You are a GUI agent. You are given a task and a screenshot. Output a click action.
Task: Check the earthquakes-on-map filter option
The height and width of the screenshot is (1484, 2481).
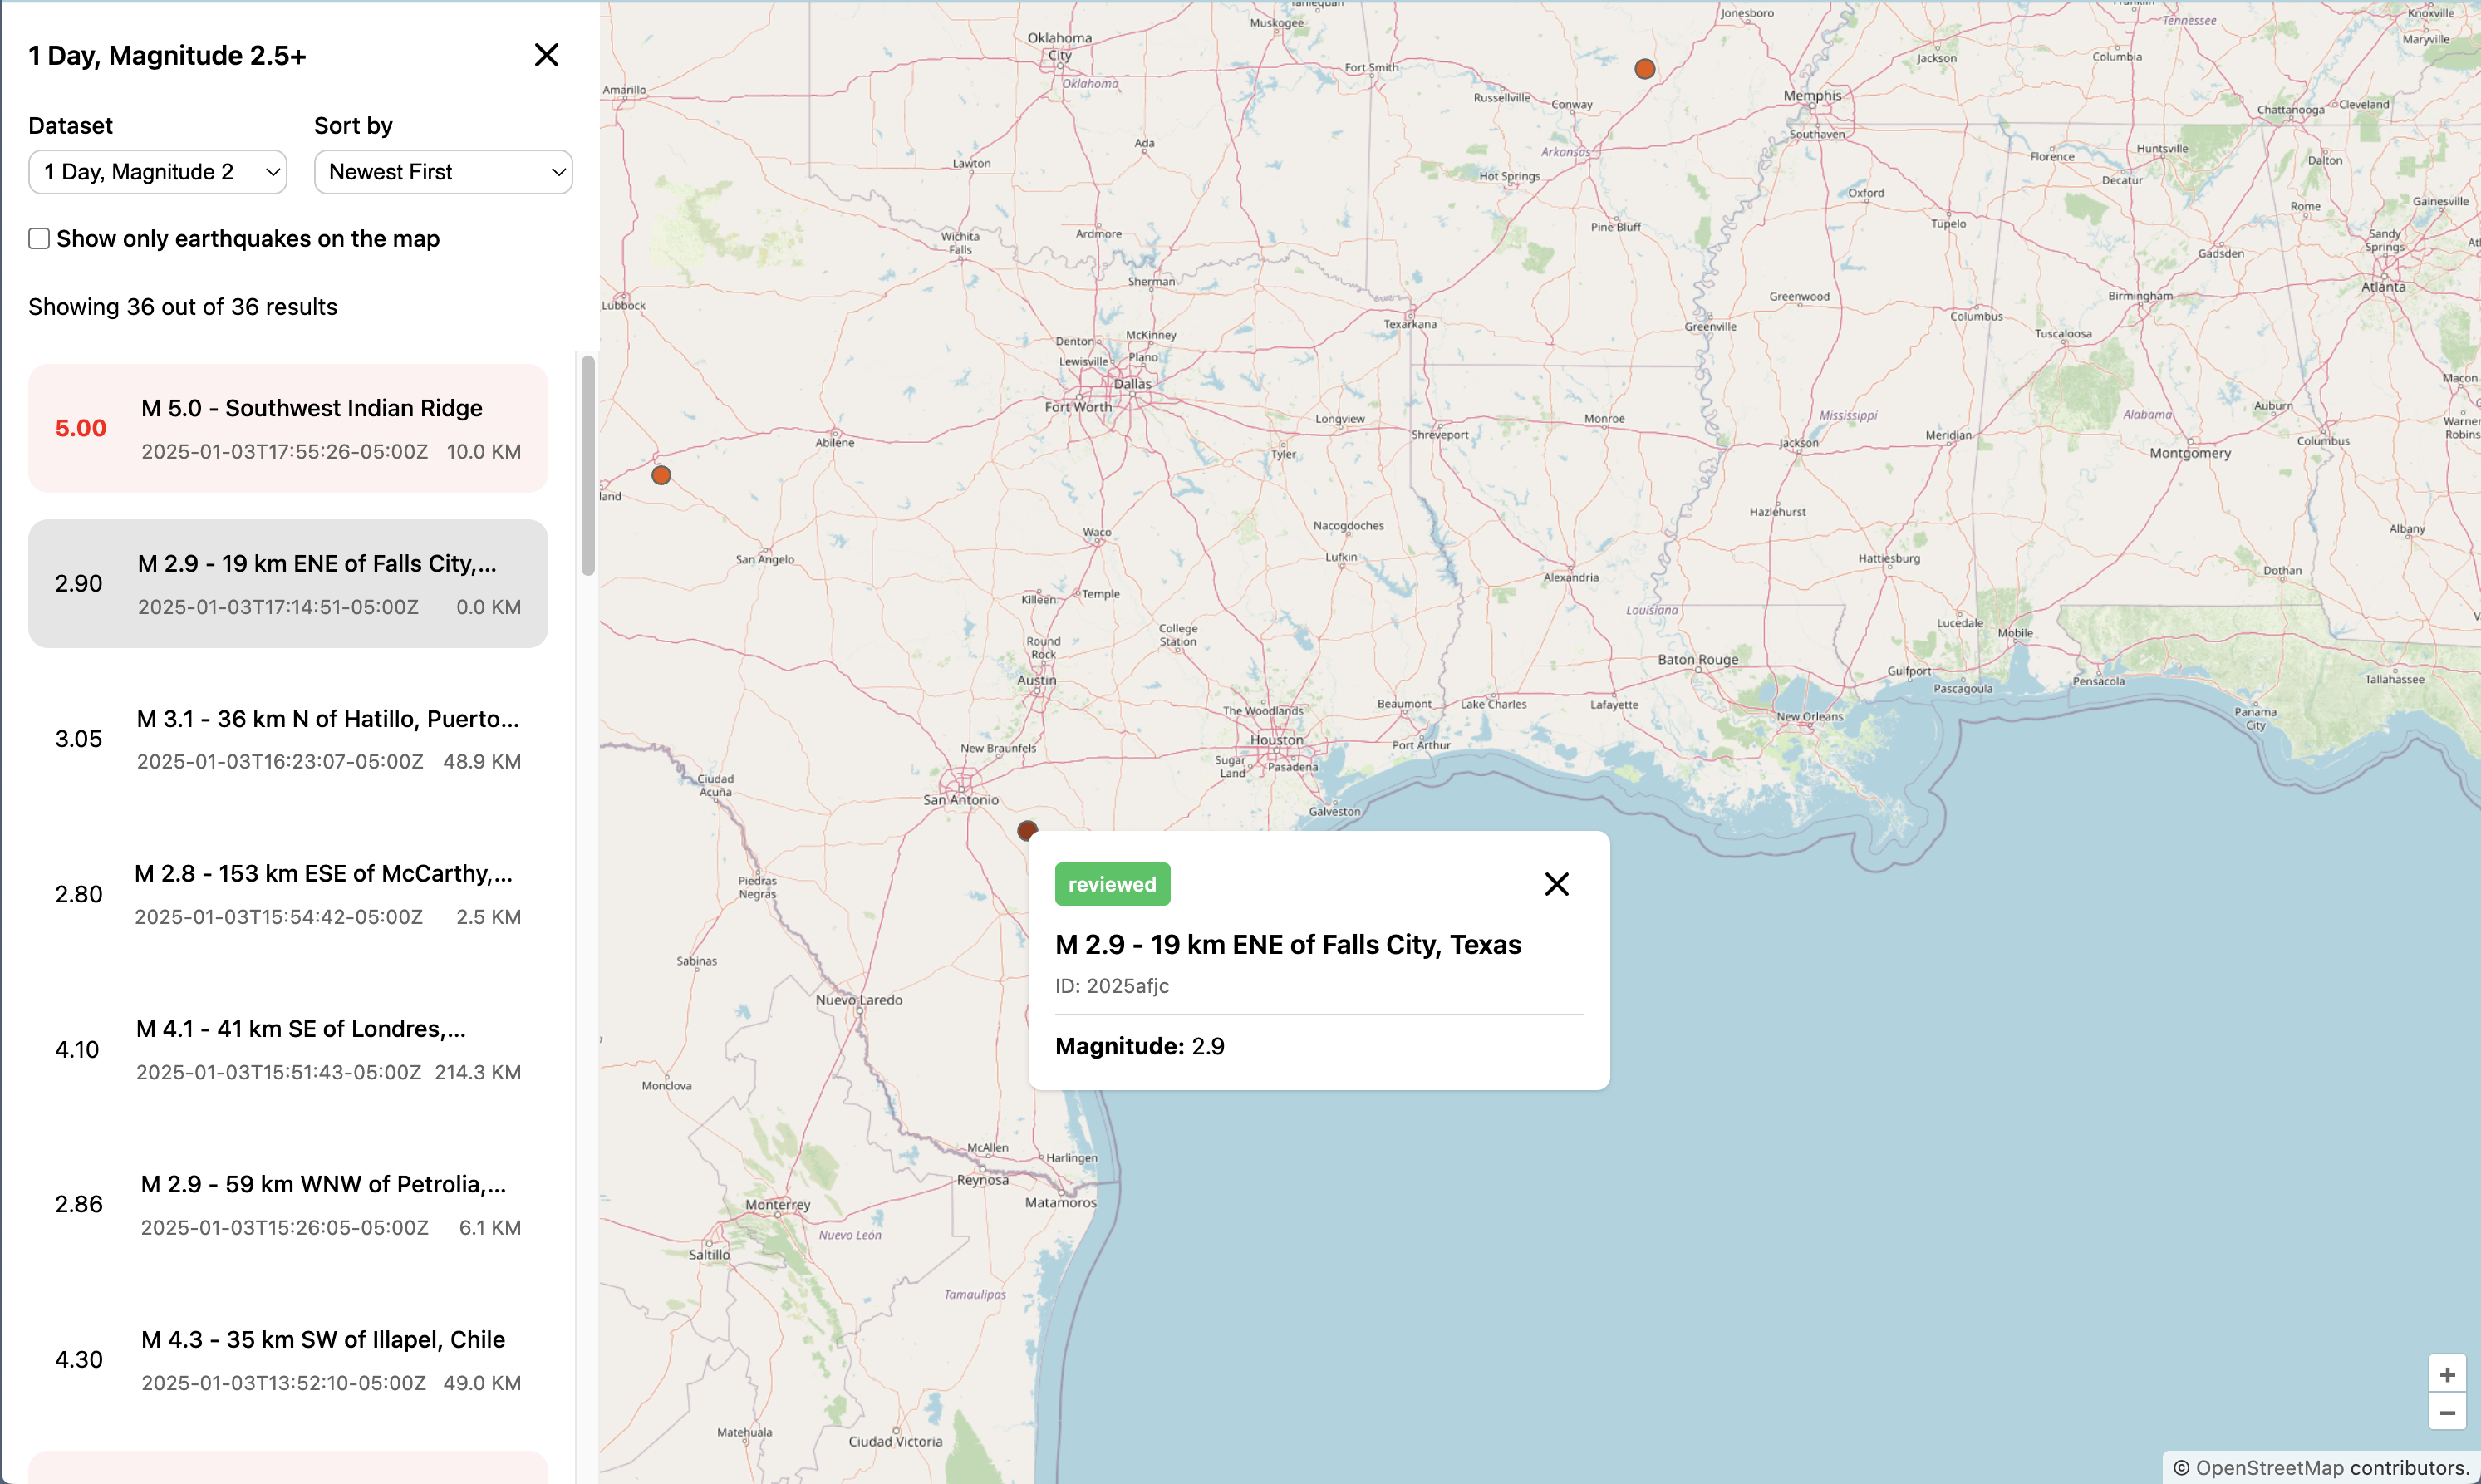pyautogui.click(x=39, y=238)
